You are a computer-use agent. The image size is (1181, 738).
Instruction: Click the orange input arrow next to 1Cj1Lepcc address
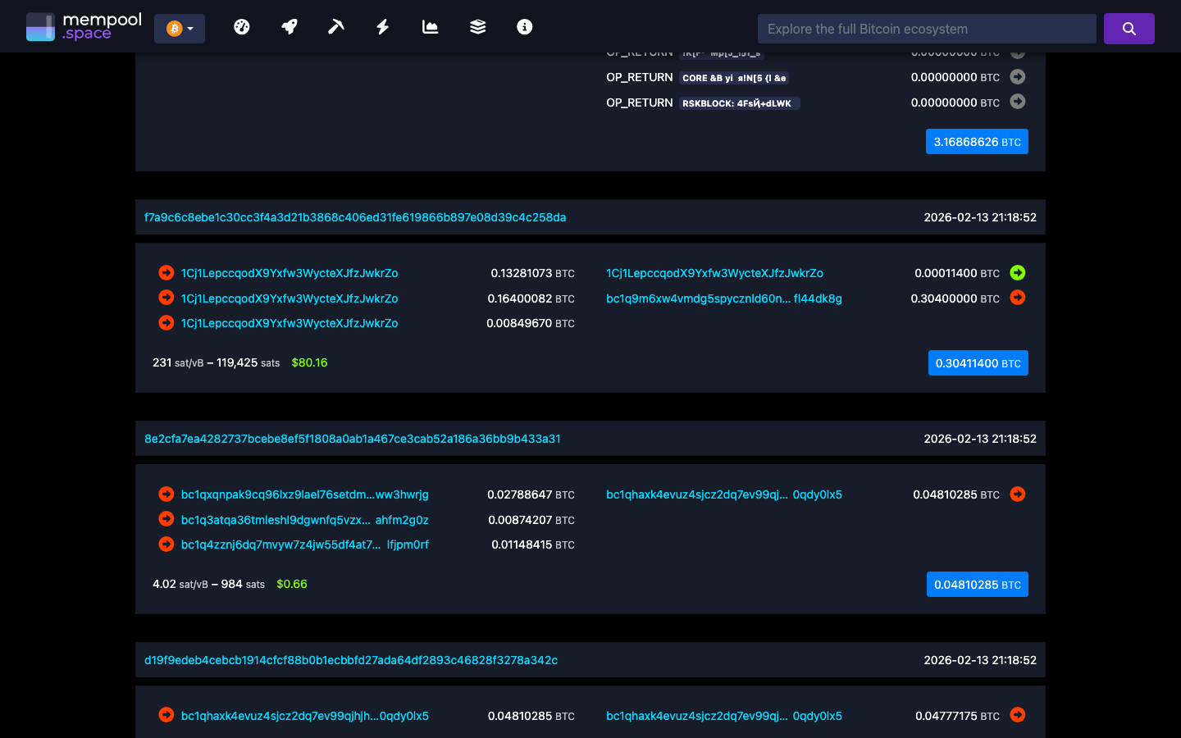(x=166, y=272)
